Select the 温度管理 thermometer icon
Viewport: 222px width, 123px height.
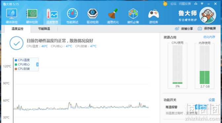click(52, 16)
